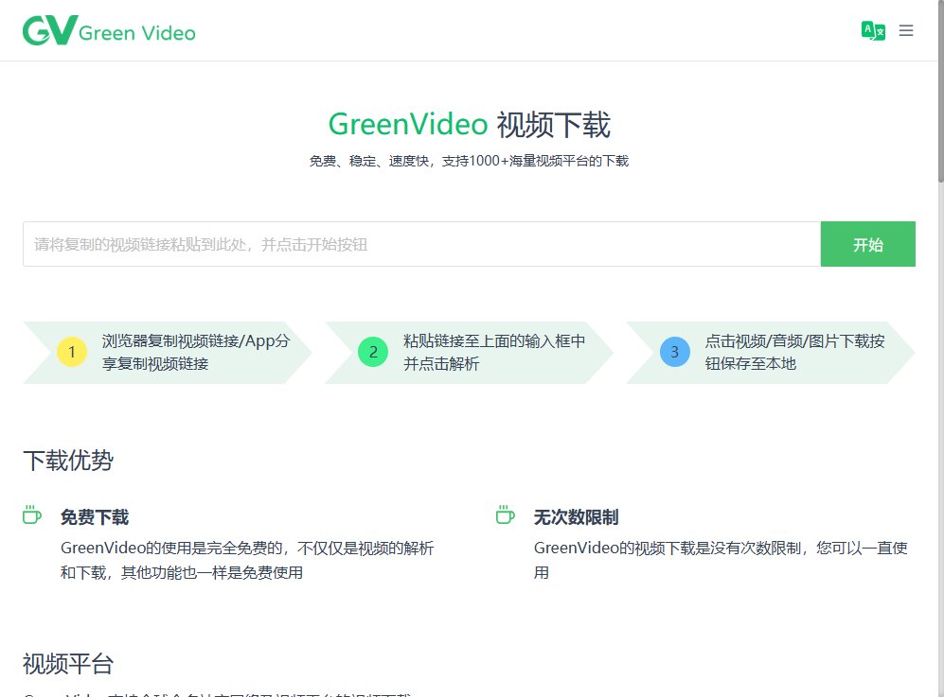The width and height of the screenshot is (944, 697).
Task: Click the video link input field
Action: [421, 244]
